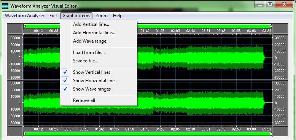Open the Help menu
Image resolution: width=296 pixels, height=140 pixels.
coord(118,16)
